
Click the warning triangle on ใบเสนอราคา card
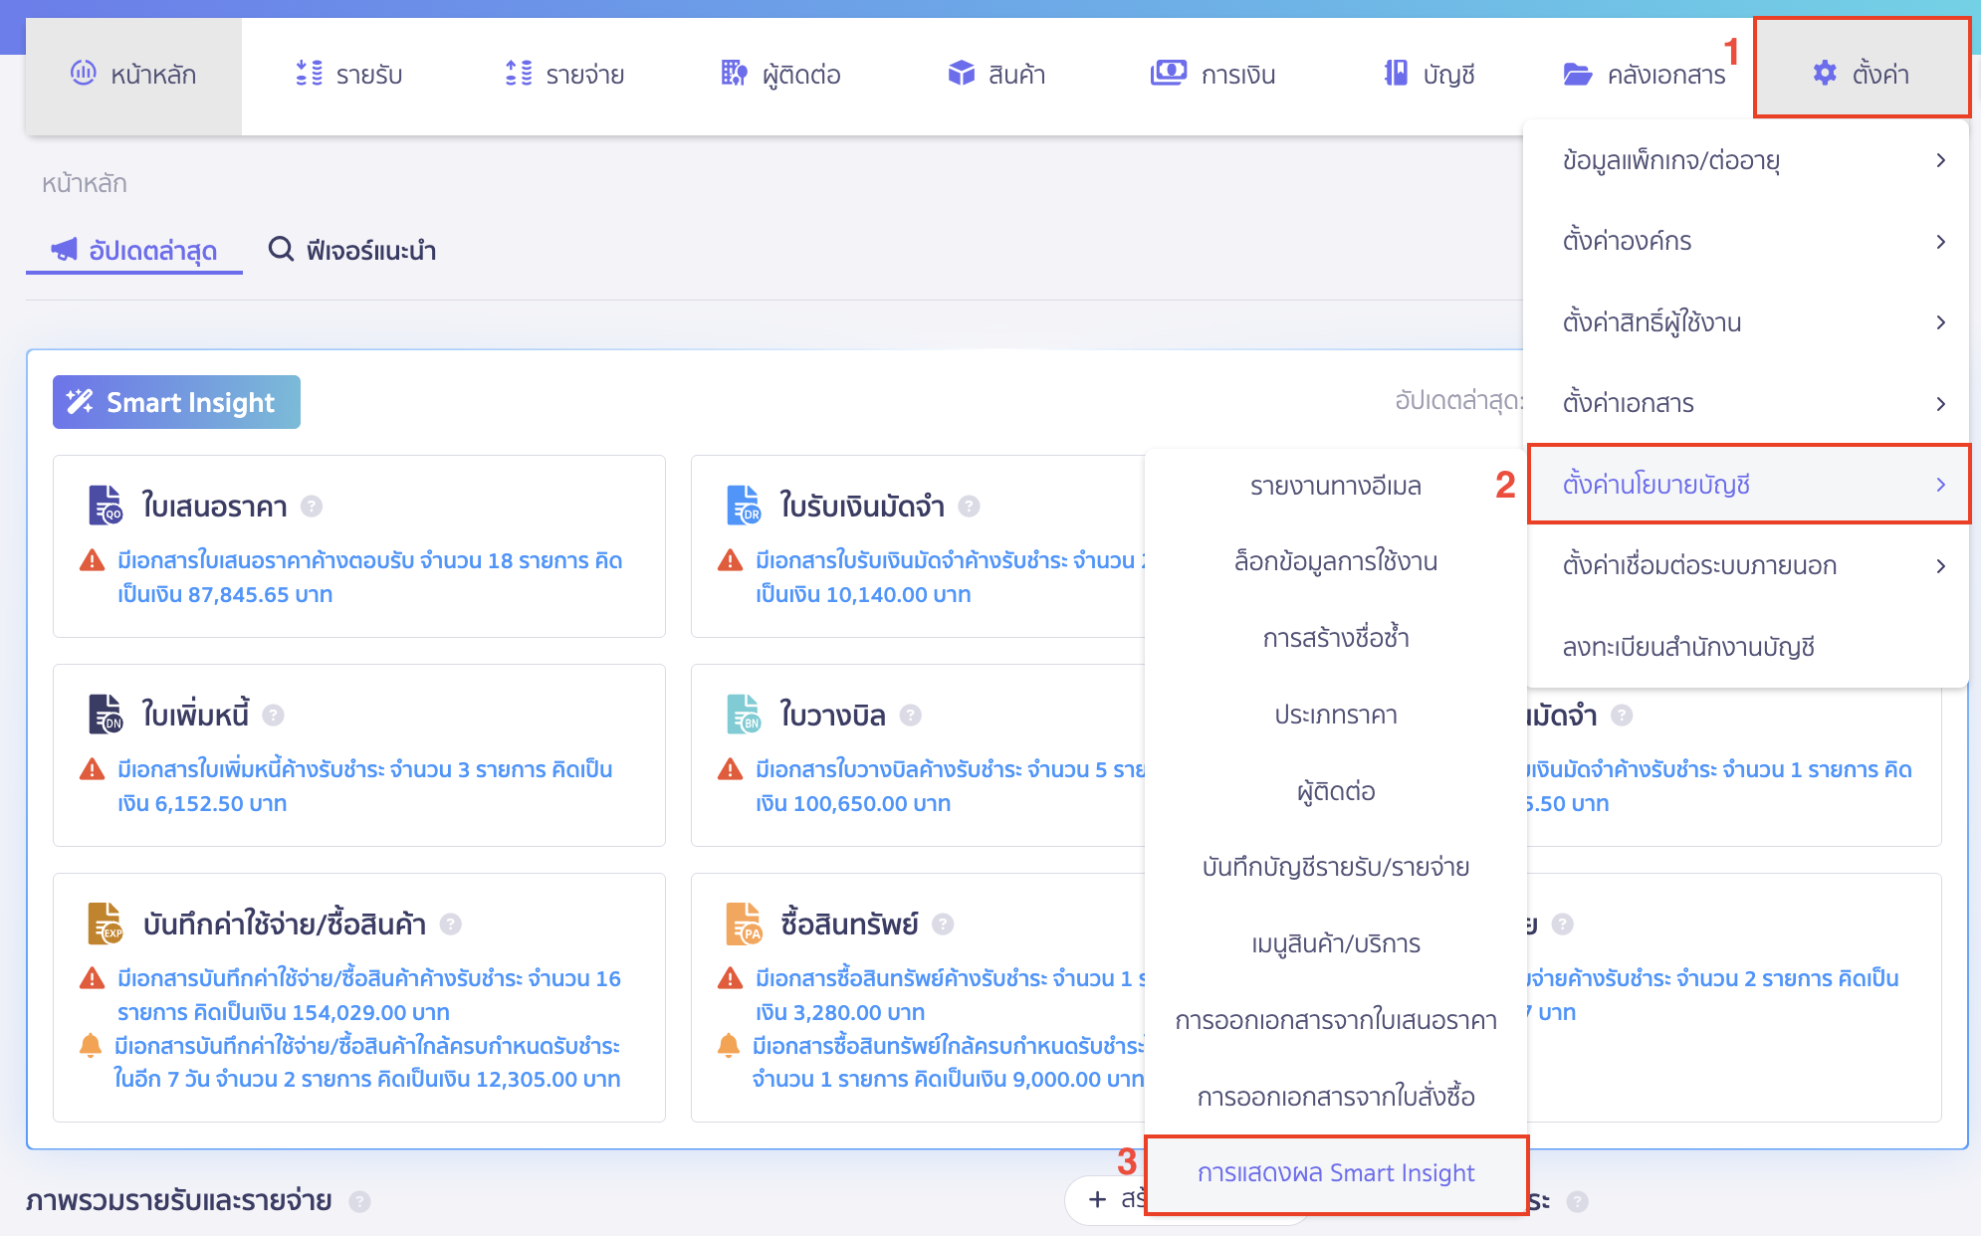click(x=91, y=561)
